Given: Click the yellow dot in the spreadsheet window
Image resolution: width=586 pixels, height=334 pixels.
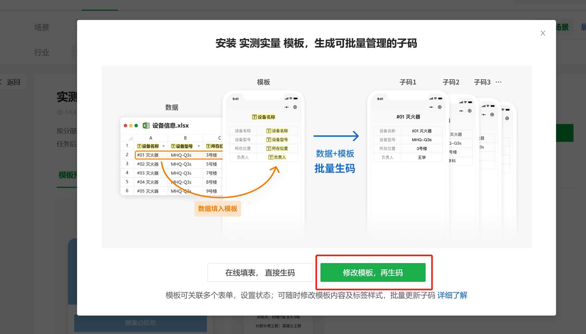Looking at the screenshot, I should [131, 126].
